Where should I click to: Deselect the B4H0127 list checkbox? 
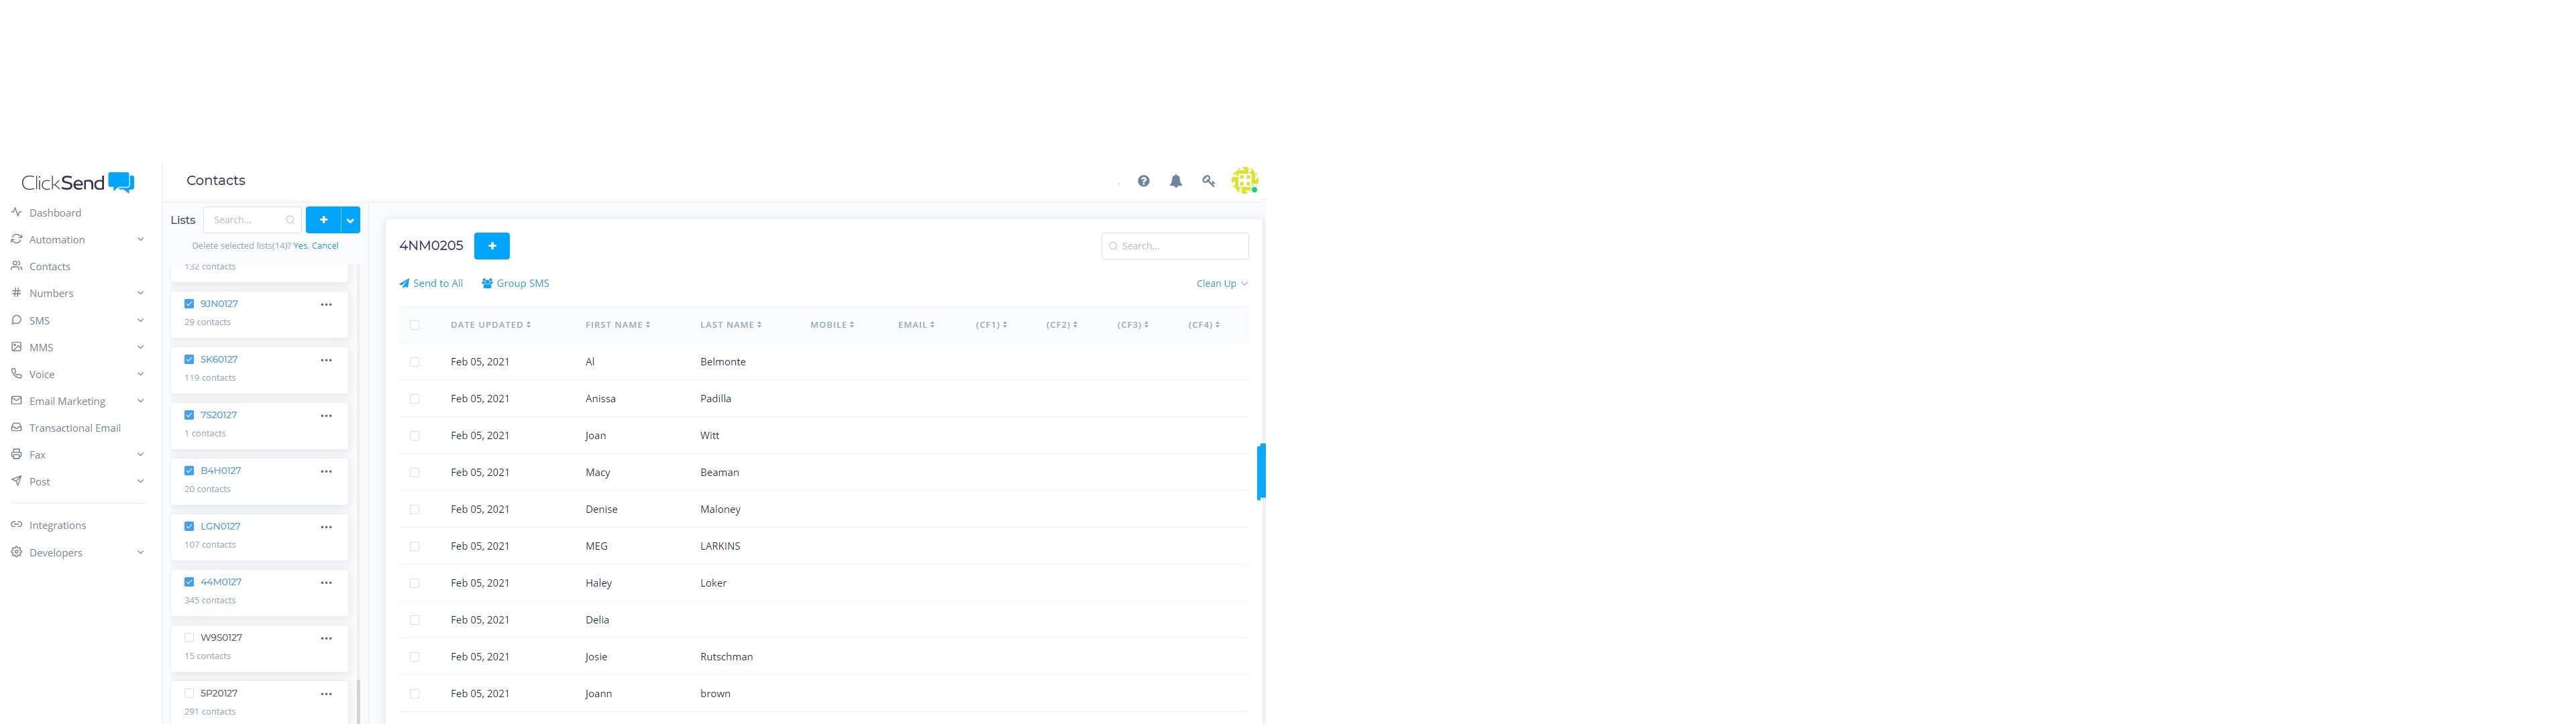189,470
